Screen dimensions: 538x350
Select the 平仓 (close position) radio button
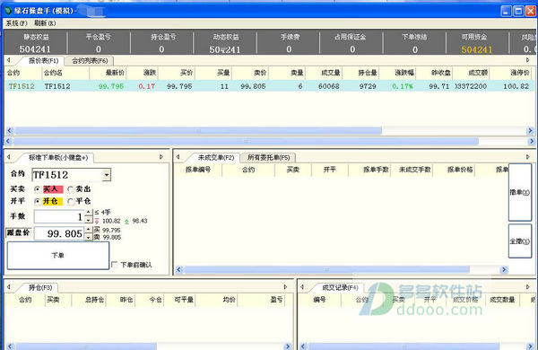[x=71, y=201]
